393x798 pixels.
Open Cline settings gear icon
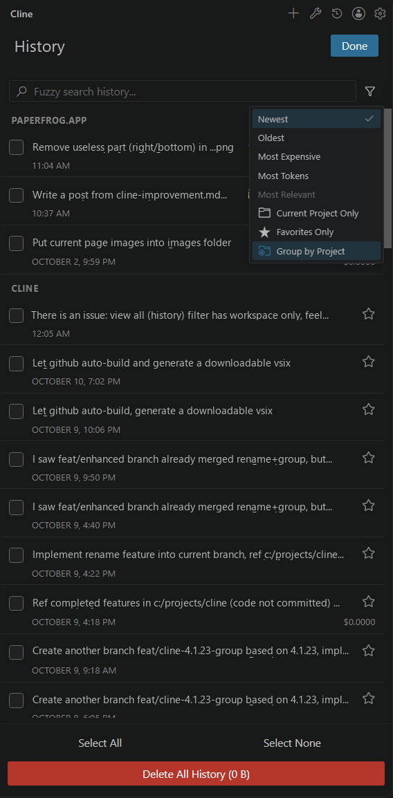point(381,14)
